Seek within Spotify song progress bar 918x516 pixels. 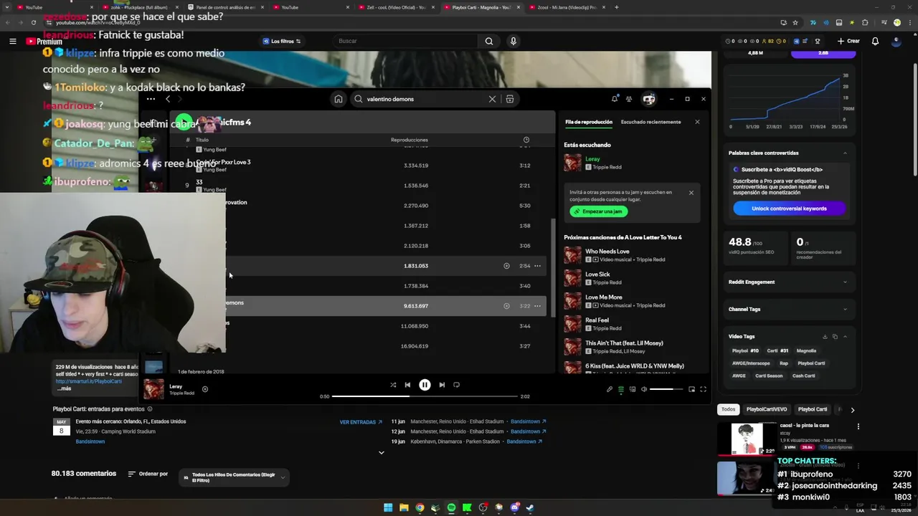point(425,396)
